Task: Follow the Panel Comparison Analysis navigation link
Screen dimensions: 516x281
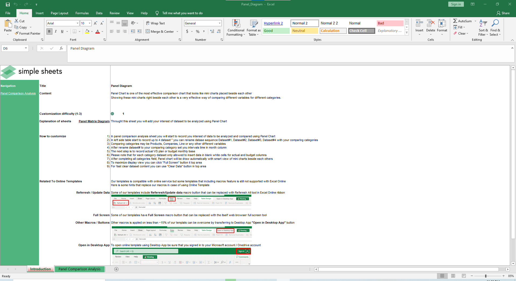Action: [18, 94]
